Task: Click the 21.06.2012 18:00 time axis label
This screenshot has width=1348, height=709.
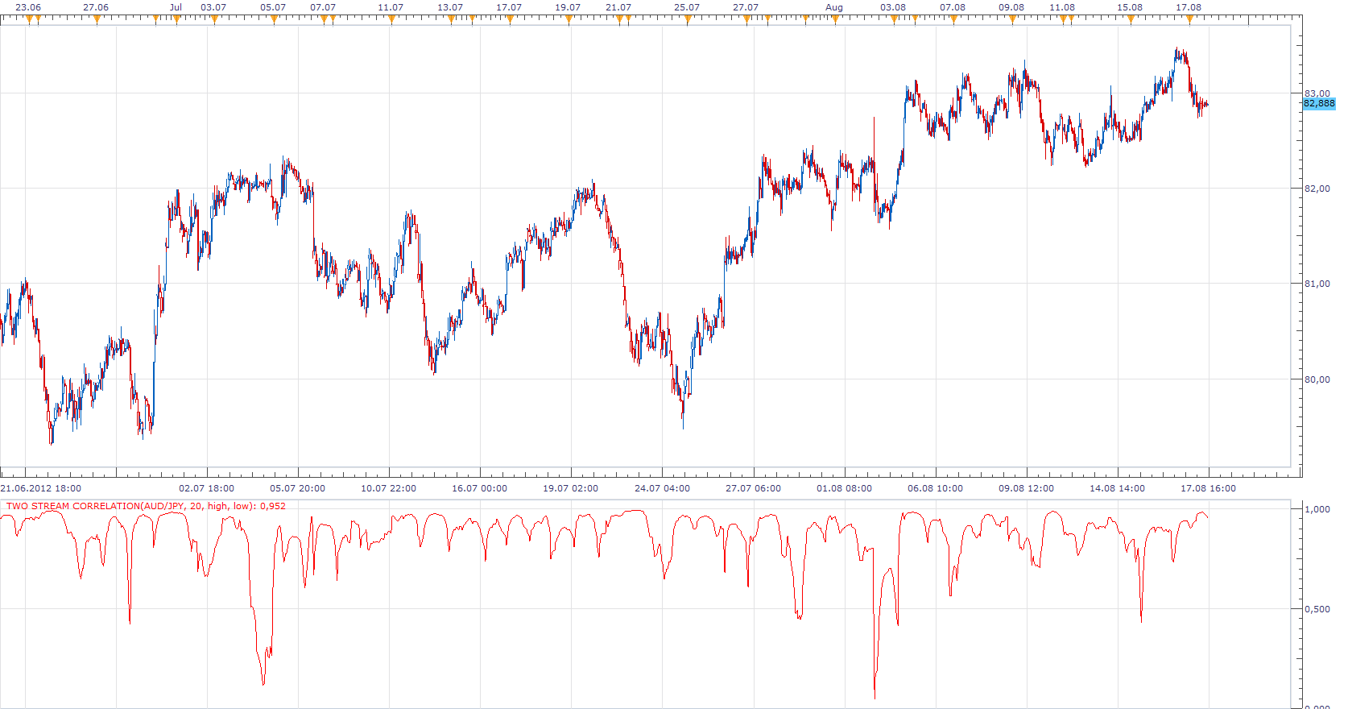Action: (41, 488)
